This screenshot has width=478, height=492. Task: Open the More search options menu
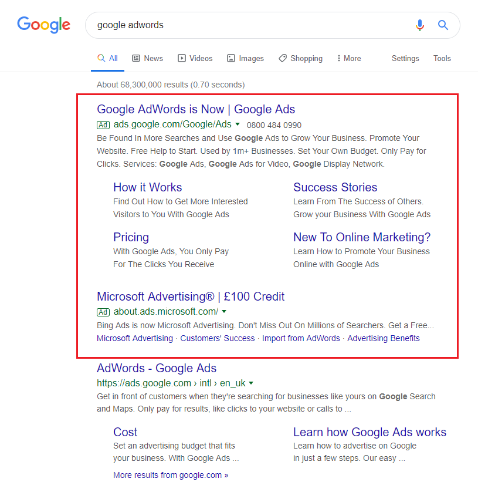click(349, 58)
